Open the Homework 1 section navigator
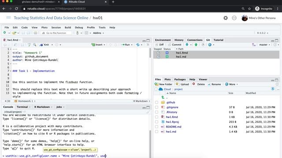 (25, 101)
